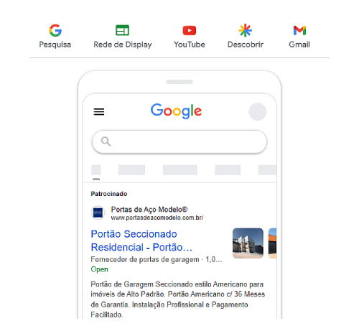Select the first gray placeholder search tab
The width and height of the screenshot is (359, 326).
coord(96,170)
